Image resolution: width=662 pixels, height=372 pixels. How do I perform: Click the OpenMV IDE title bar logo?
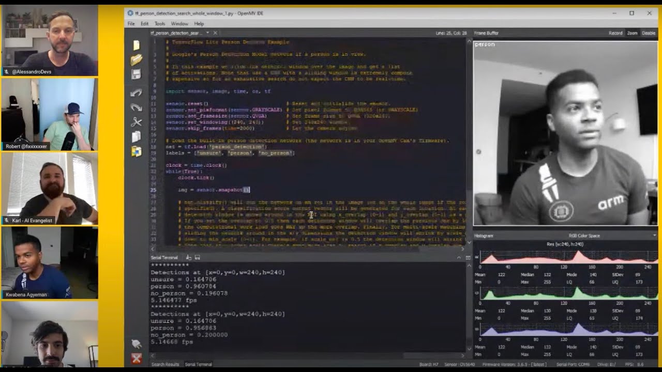[x=130, y=13]
